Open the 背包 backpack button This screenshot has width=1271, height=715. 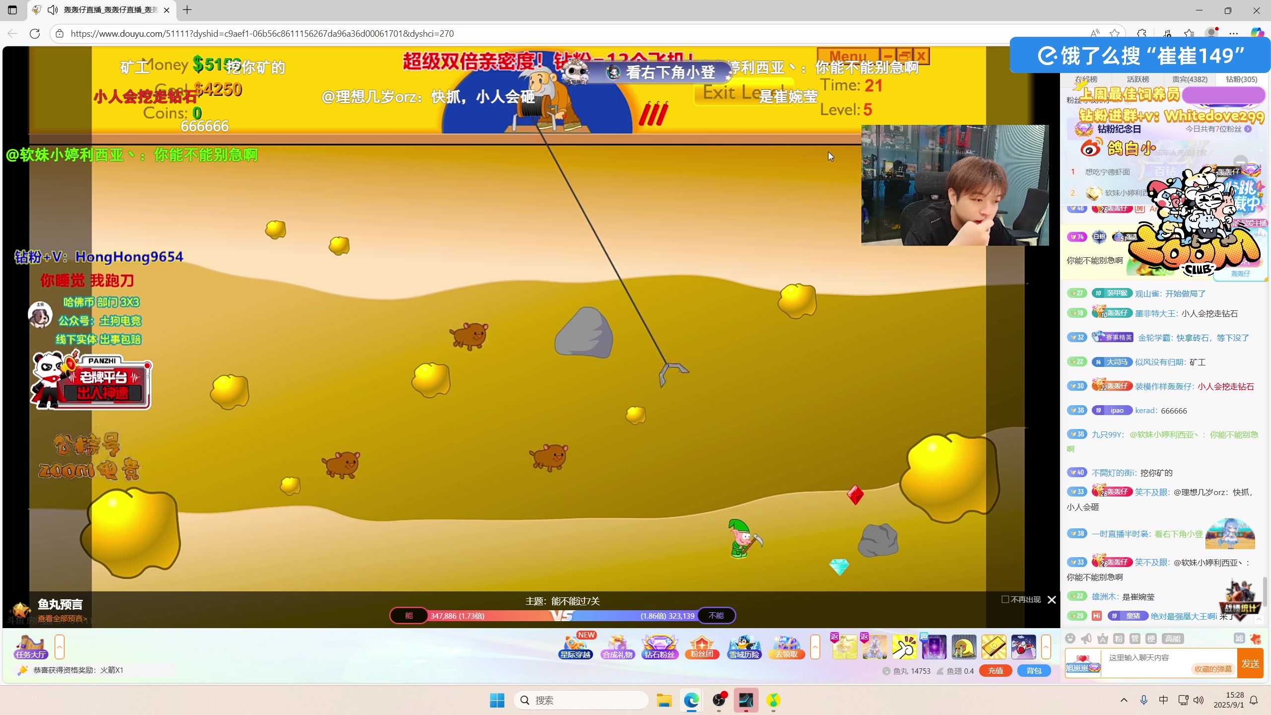tap(1034, 670)
